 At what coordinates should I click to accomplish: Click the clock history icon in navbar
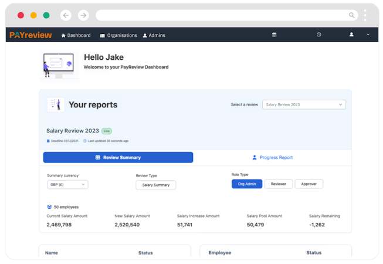[318, 35]
